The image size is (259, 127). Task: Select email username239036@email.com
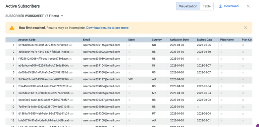click(102, 107)
